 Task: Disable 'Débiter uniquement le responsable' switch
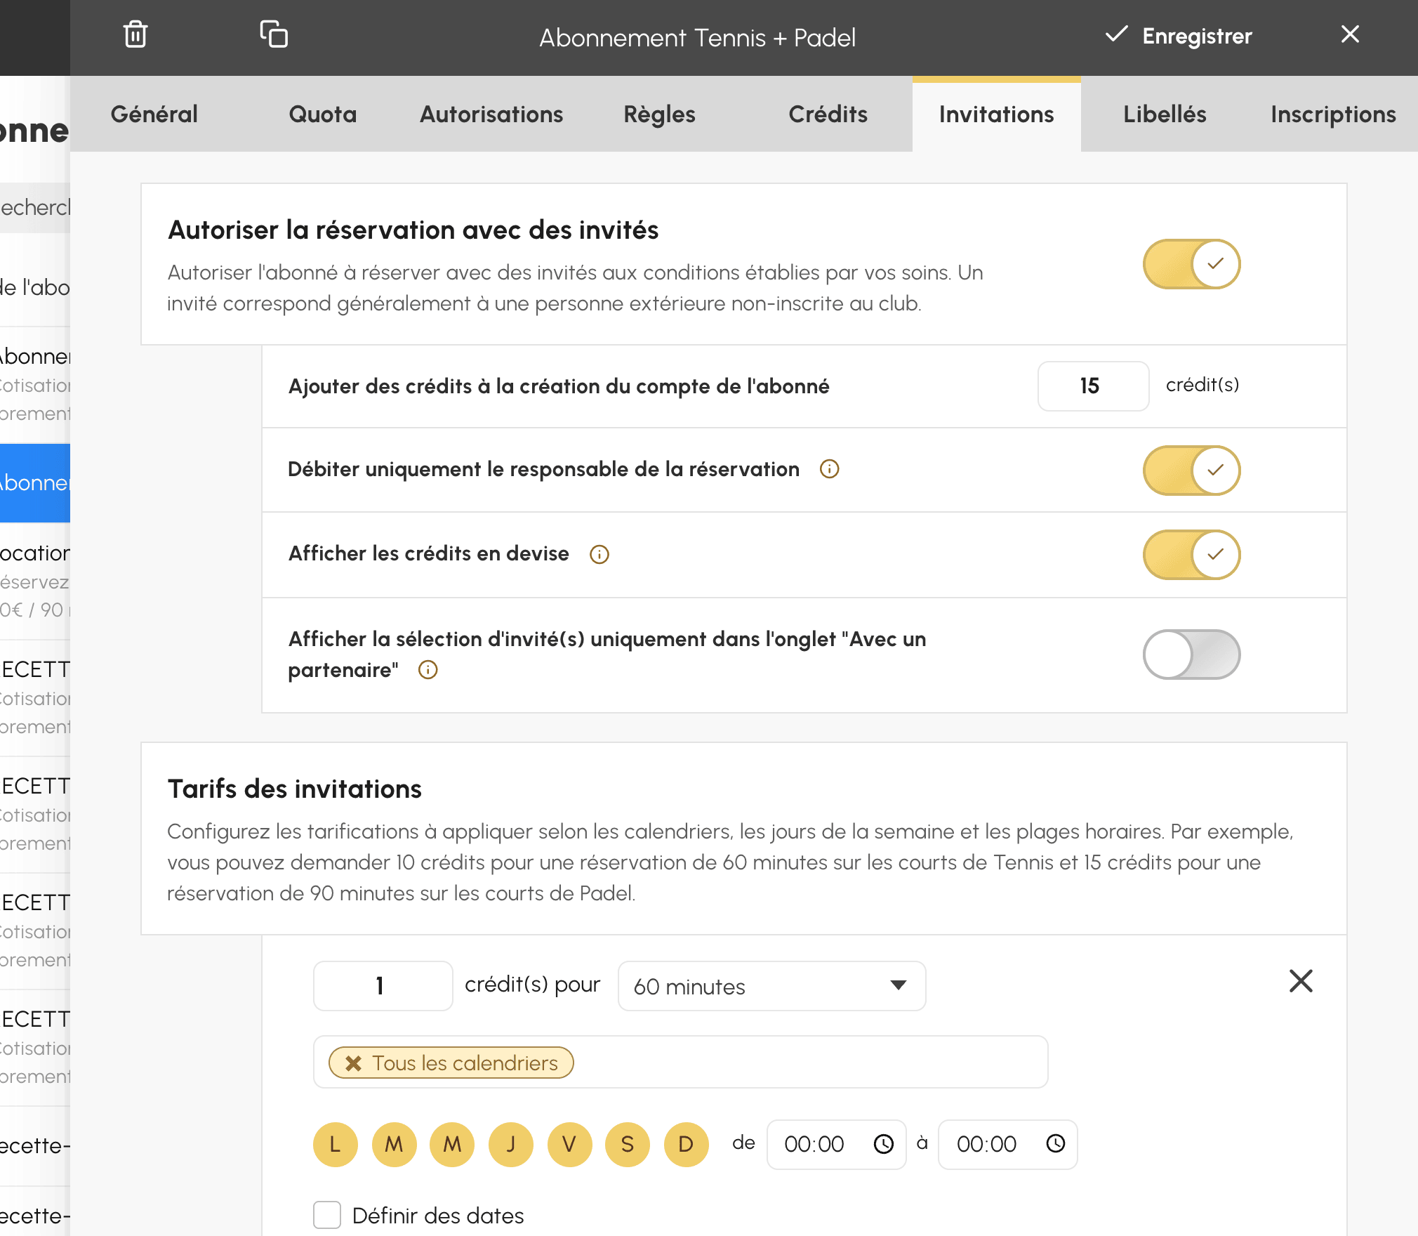pyautogui.click(x=1192, y=471)
